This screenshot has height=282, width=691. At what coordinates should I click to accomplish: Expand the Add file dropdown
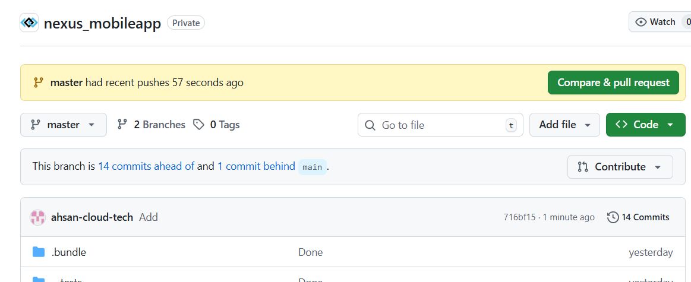[564, 125]
